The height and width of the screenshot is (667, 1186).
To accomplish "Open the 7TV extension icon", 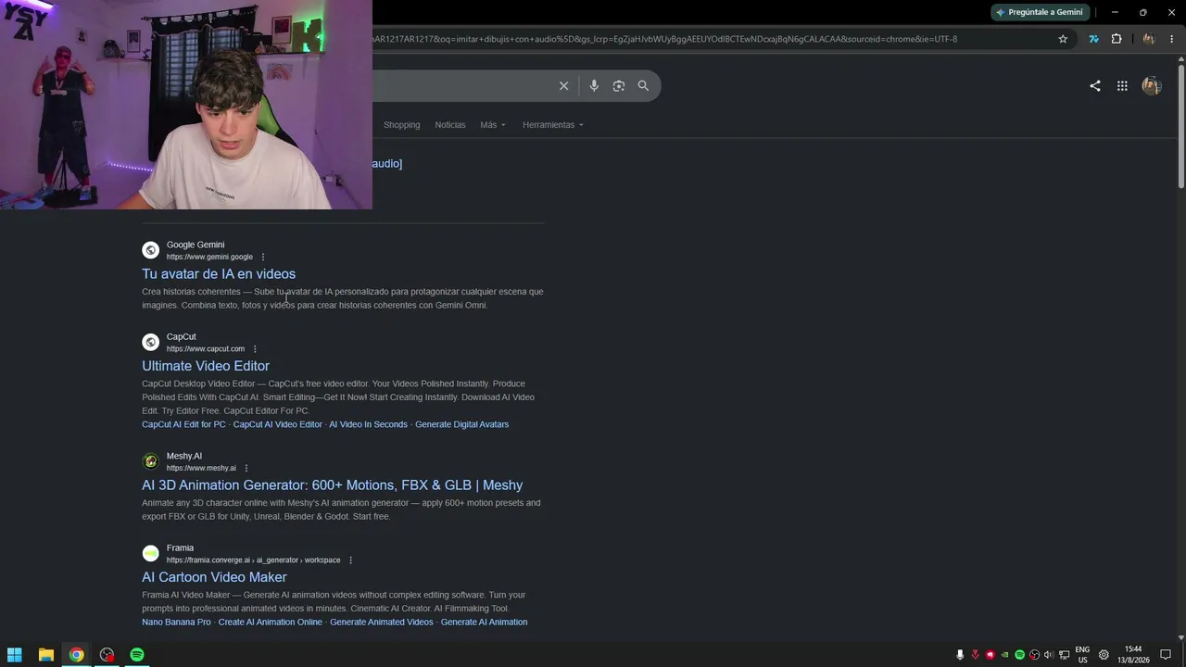I will coord(1093,39).
